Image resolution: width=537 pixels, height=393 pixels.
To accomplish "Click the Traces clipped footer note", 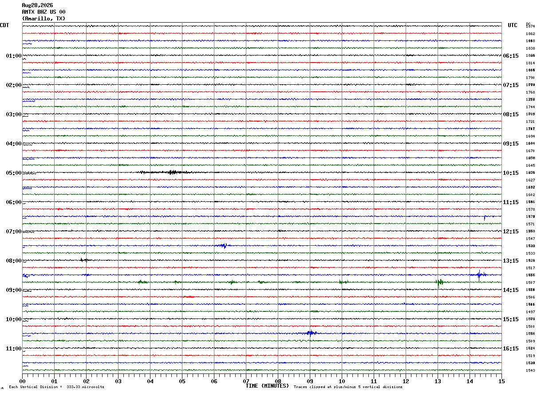I will point(348,387).
